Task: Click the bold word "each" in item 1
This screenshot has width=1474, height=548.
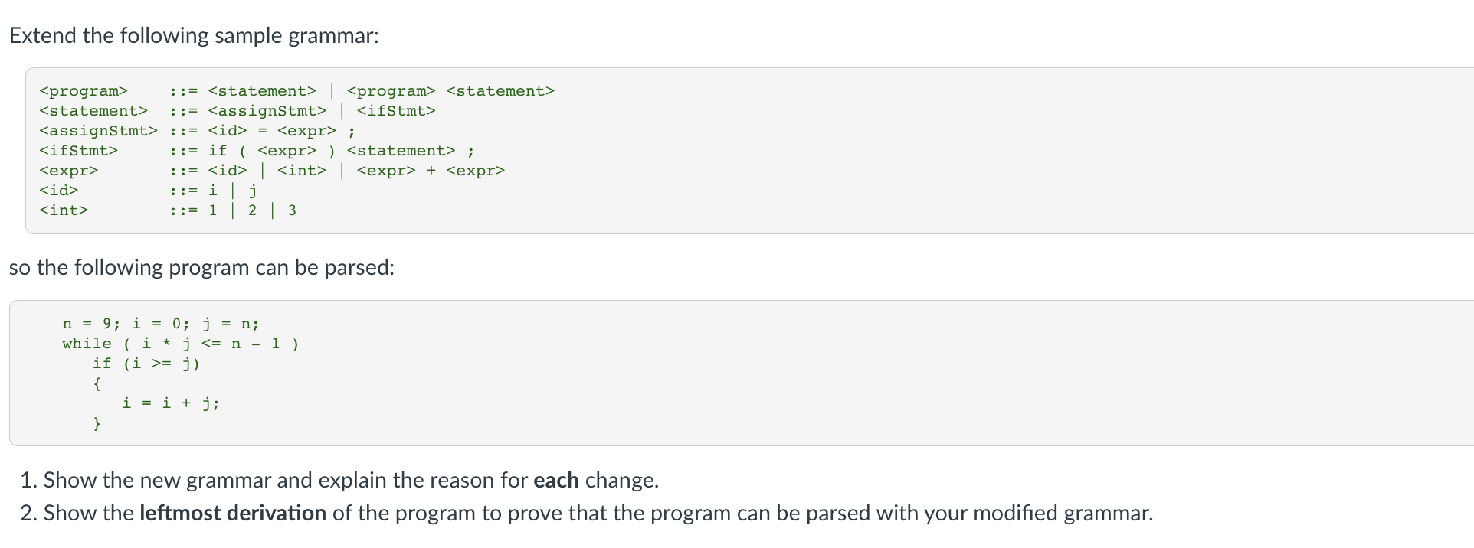Action: pos(555,481)
